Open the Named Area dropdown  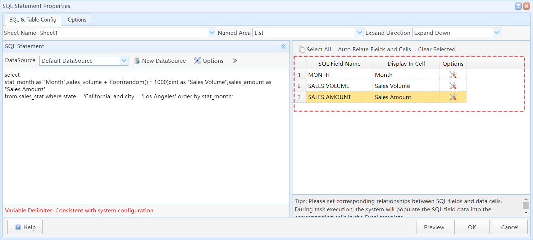(x=359, y=32)
